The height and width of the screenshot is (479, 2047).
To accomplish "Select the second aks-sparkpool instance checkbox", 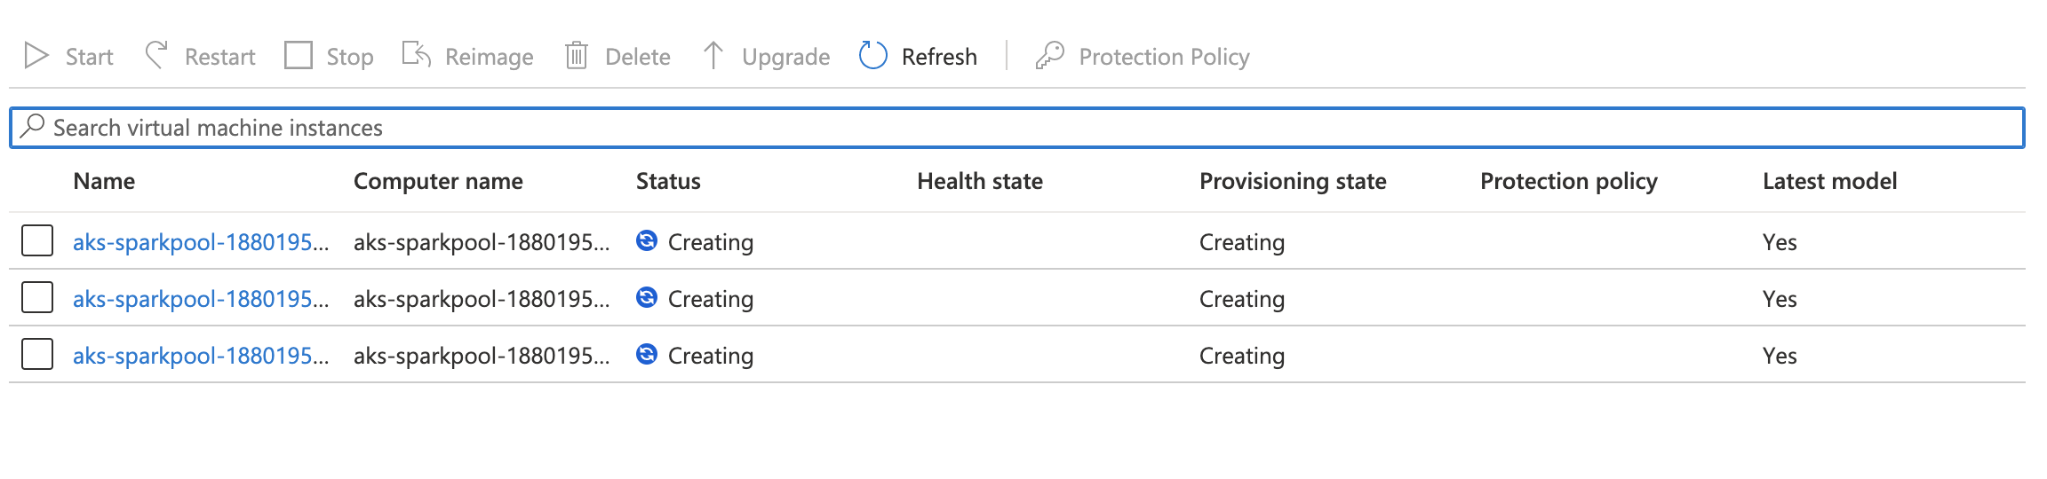I will [37, 297].
